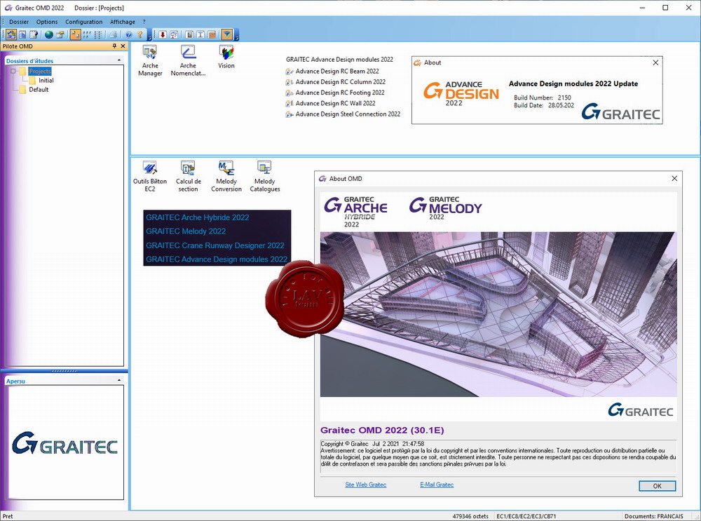Click the folder properties toolbar icon
Image resolution: width=701 pixels, height=521 pixels.
[x=60, y=34]
